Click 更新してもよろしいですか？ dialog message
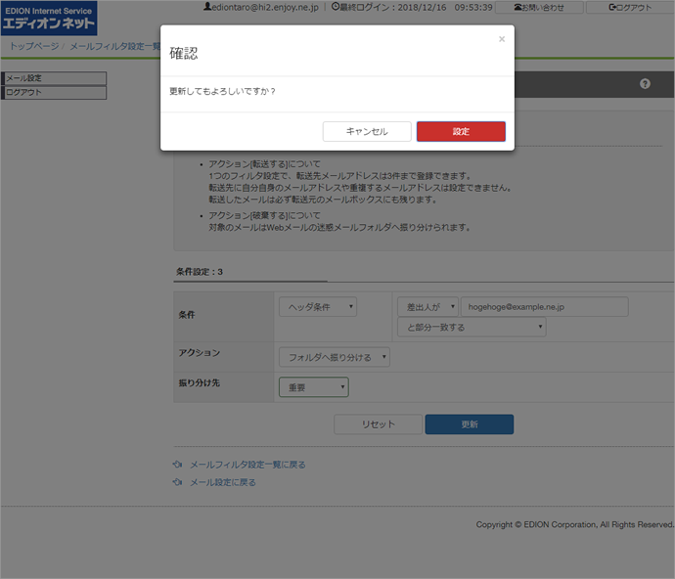 point(222,91)
